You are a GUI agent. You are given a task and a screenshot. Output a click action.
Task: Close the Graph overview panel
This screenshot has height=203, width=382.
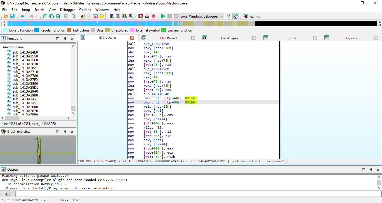(x=72, y=132)
